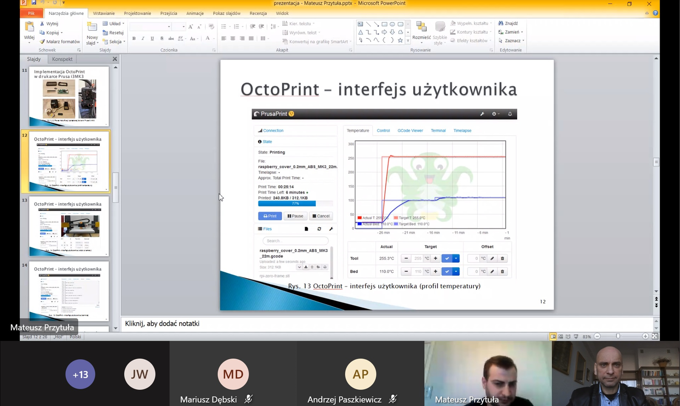Click the Malarz formatów format painter
The height and width of the screenshot is (406, 680).
click(x=59, y=42)
